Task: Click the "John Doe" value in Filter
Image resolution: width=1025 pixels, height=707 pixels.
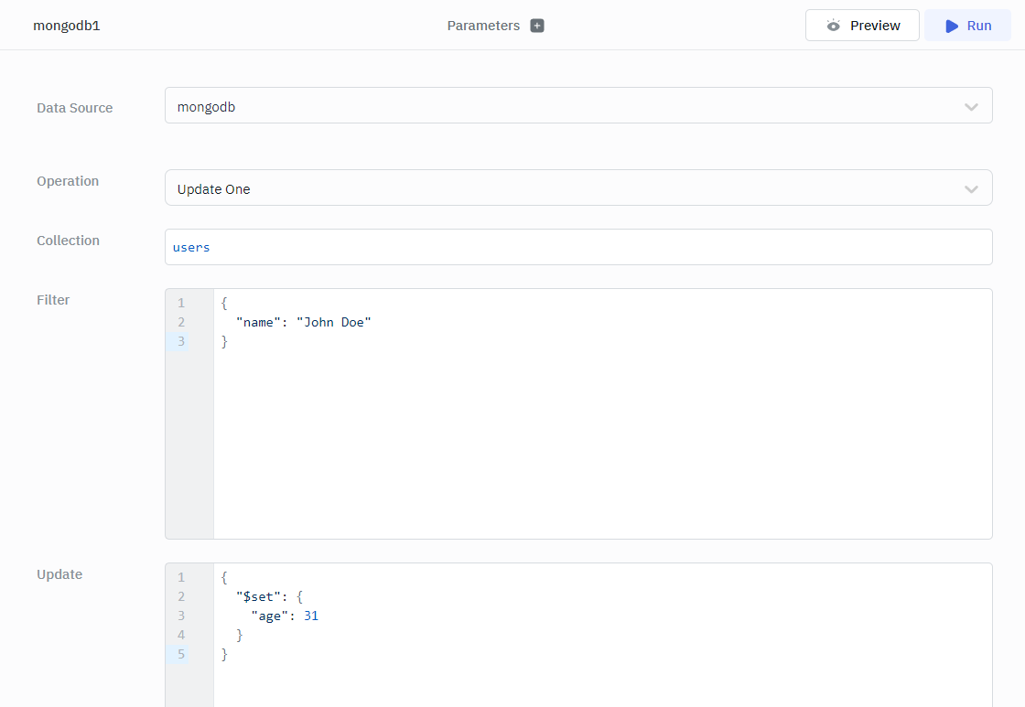Action: (333, 322)
